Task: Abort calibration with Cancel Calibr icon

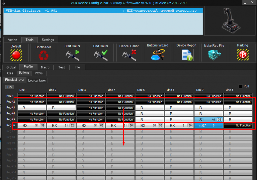Action: (x=129, y=55)
